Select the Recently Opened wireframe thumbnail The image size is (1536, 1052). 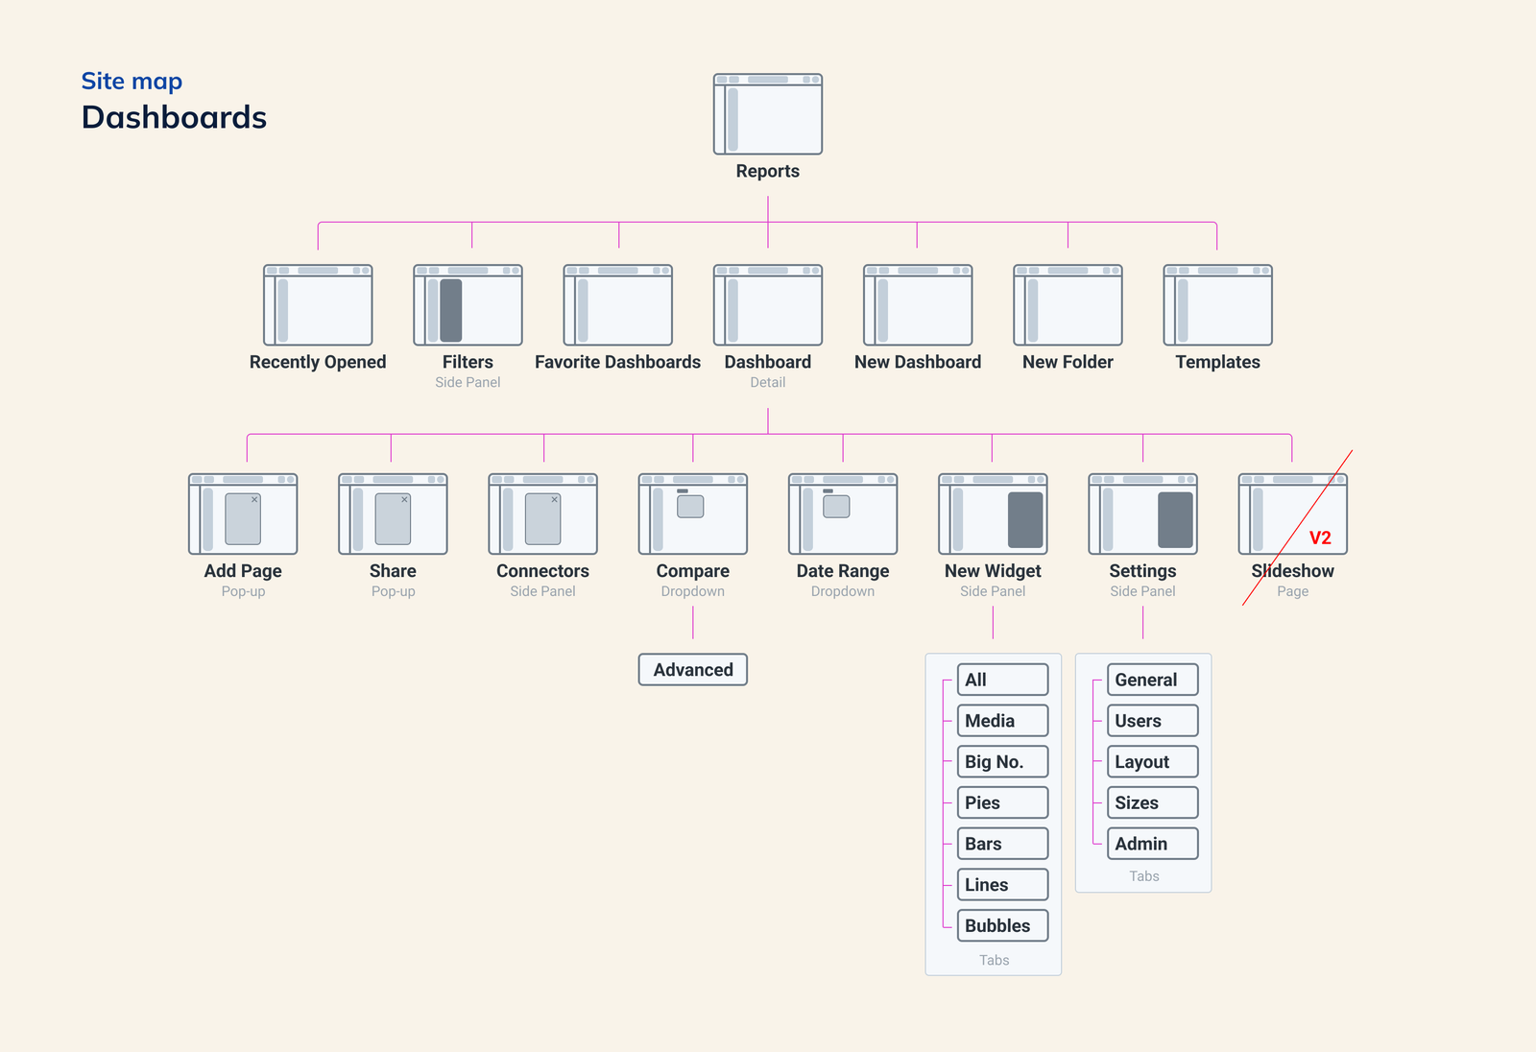click(x=318, y=305)
